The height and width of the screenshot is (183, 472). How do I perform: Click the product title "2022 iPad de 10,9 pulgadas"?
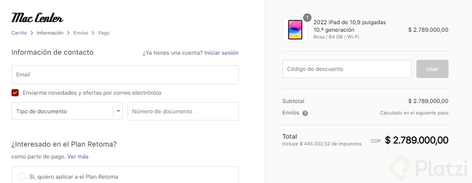click(x=350, y=22)
